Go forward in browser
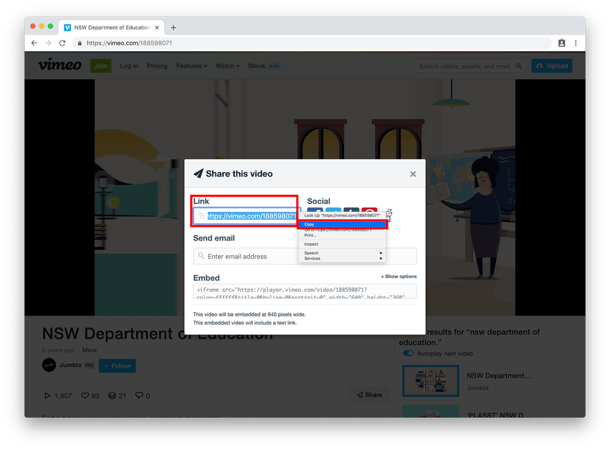 48,43
